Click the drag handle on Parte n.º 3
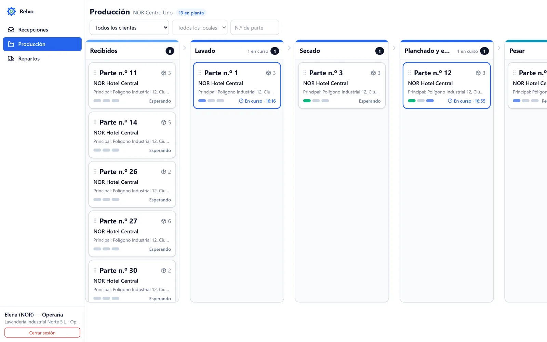The width and height of the screenshot is (547, 342). 305,73
